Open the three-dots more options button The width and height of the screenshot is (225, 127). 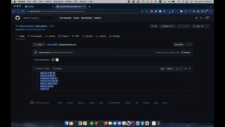[189, 45]
